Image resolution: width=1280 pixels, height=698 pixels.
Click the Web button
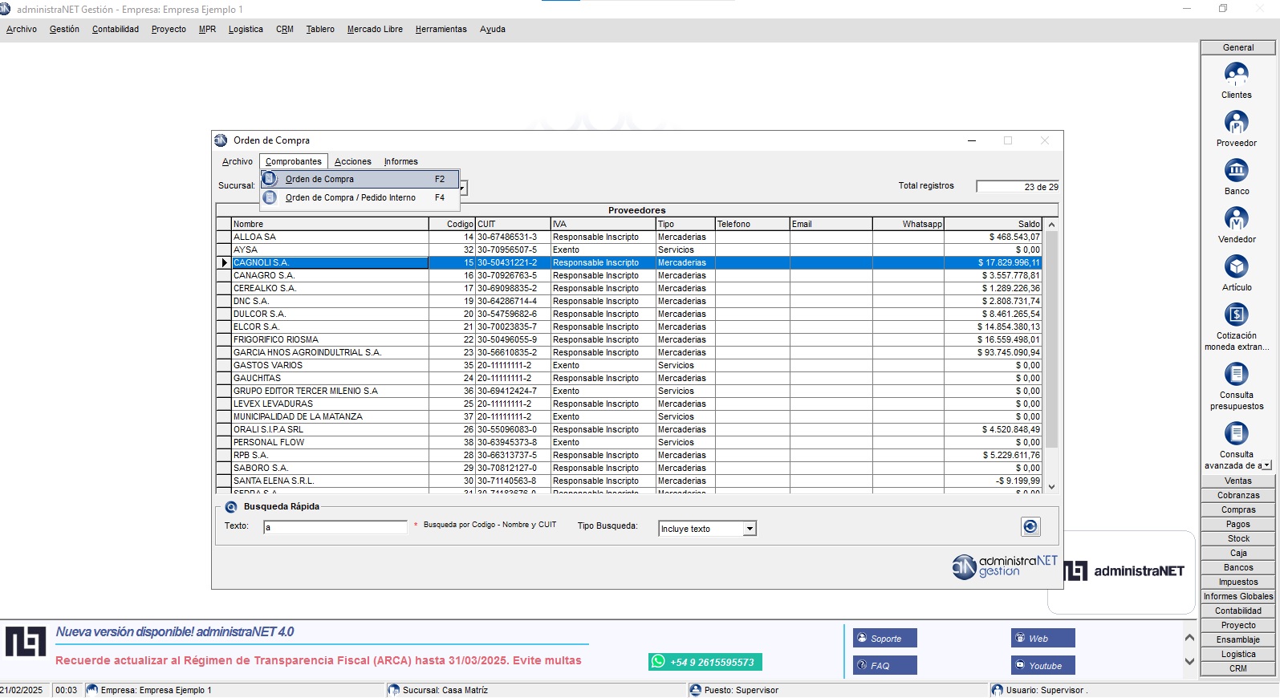[x=1043, y=639]
